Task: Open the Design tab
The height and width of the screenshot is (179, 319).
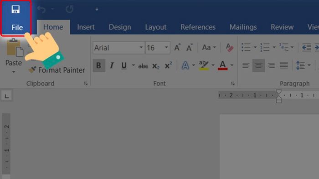Action: coord(120,27)
